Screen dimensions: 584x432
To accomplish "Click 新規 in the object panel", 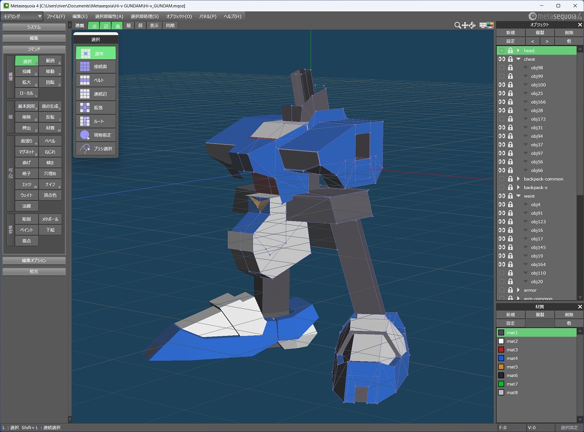I will click(511, 33).
